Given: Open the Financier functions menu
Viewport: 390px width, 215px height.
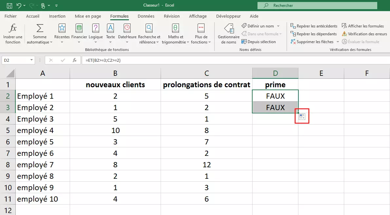Looking at the screenshot, I should click(79, 34).
